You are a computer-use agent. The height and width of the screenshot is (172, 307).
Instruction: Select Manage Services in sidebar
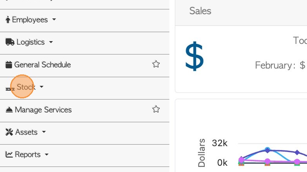[43, 110]
